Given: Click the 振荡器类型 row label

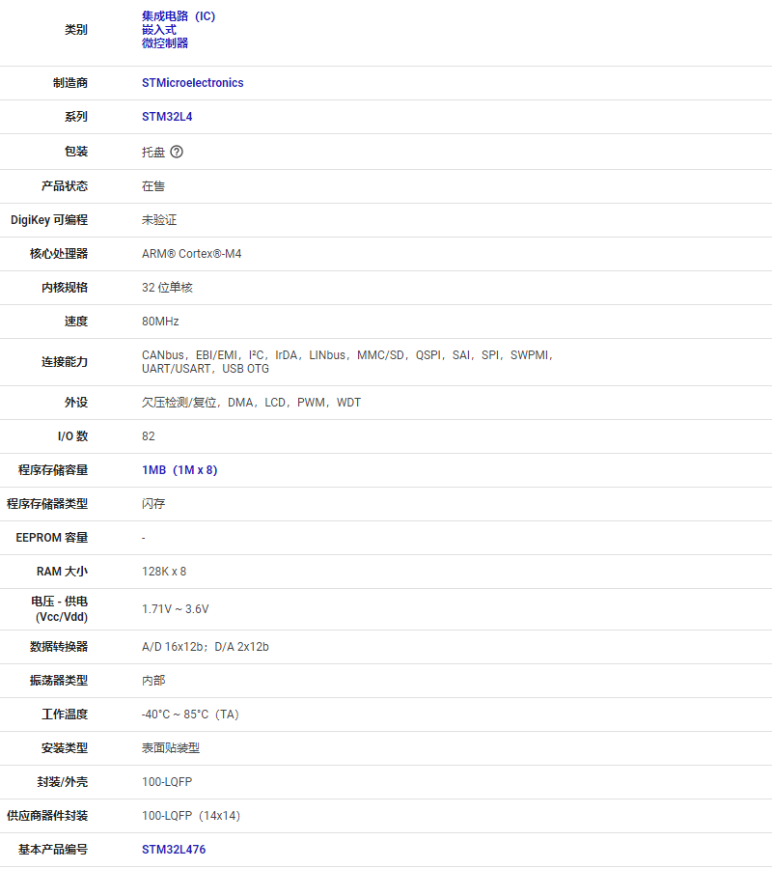Looking at the screenshot, I should pyautogui.click(x=59, y=681).
